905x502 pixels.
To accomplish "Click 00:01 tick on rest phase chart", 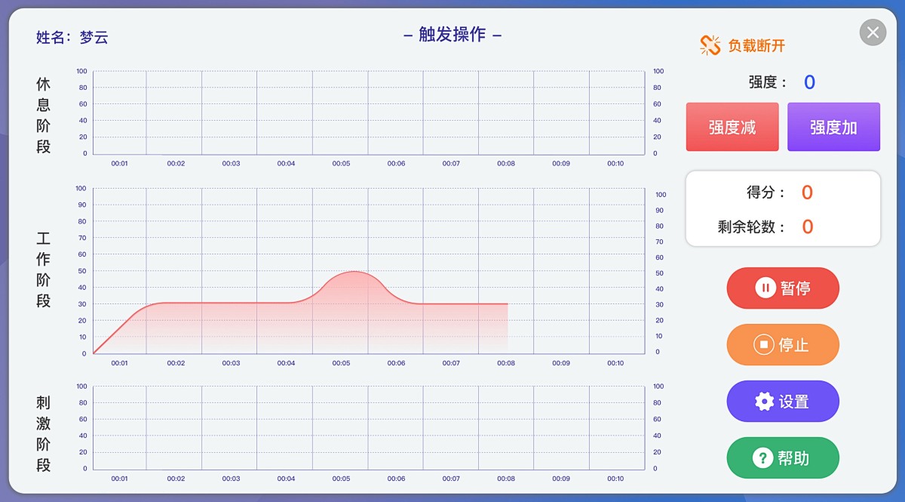I will click(x=119, y=163).
